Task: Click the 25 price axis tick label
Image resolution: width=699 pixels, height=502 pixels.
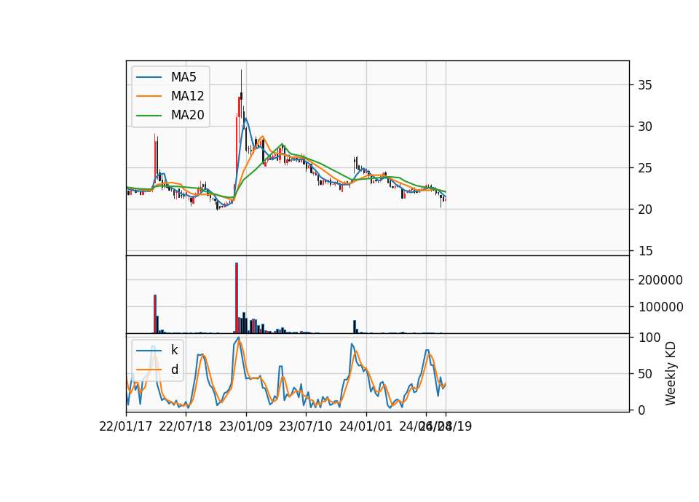Action: coord(644,168)
